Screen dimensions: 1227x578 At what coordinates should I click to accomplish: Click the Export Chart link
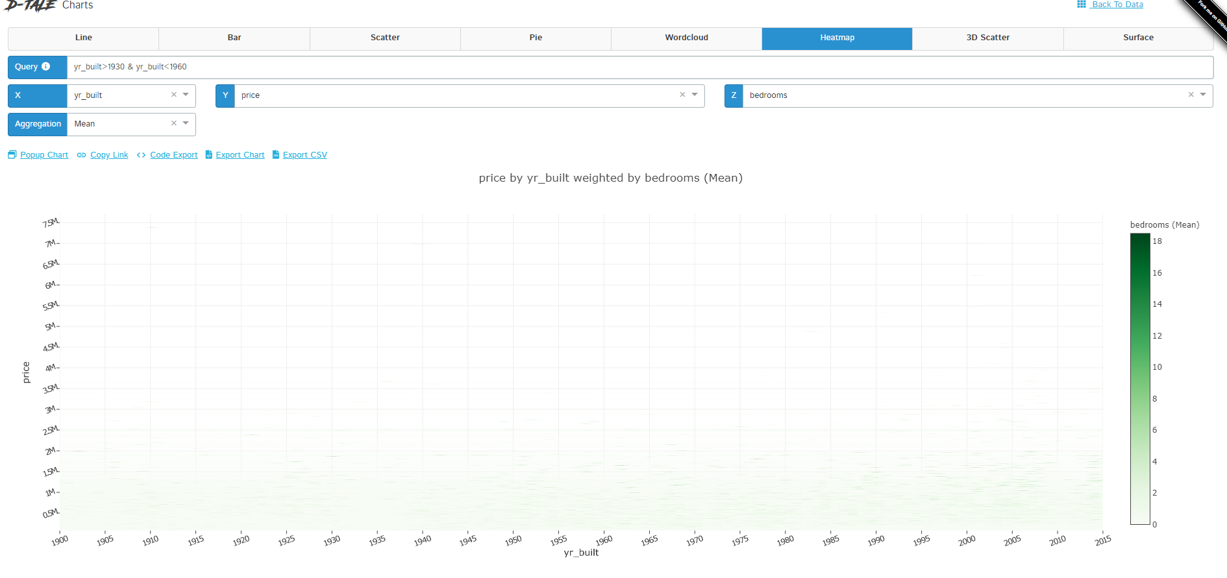(240, 155)
